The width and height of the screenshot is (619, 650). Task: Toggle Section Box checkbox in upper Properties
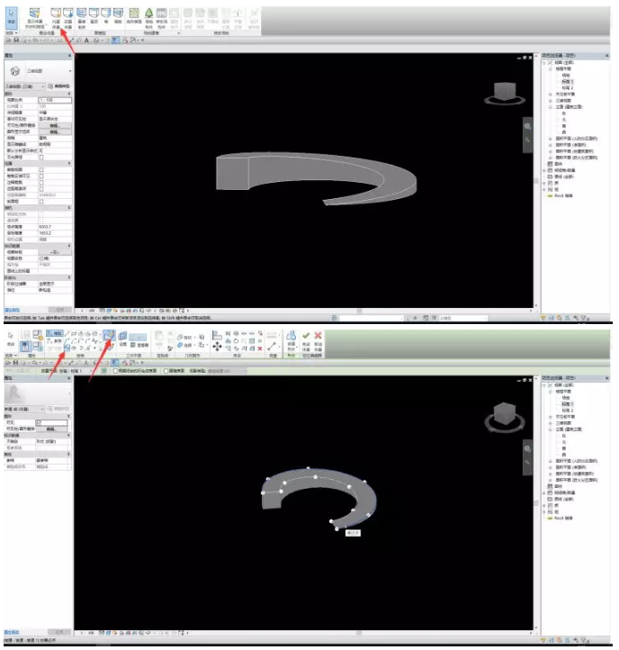(x=41, y=202)
